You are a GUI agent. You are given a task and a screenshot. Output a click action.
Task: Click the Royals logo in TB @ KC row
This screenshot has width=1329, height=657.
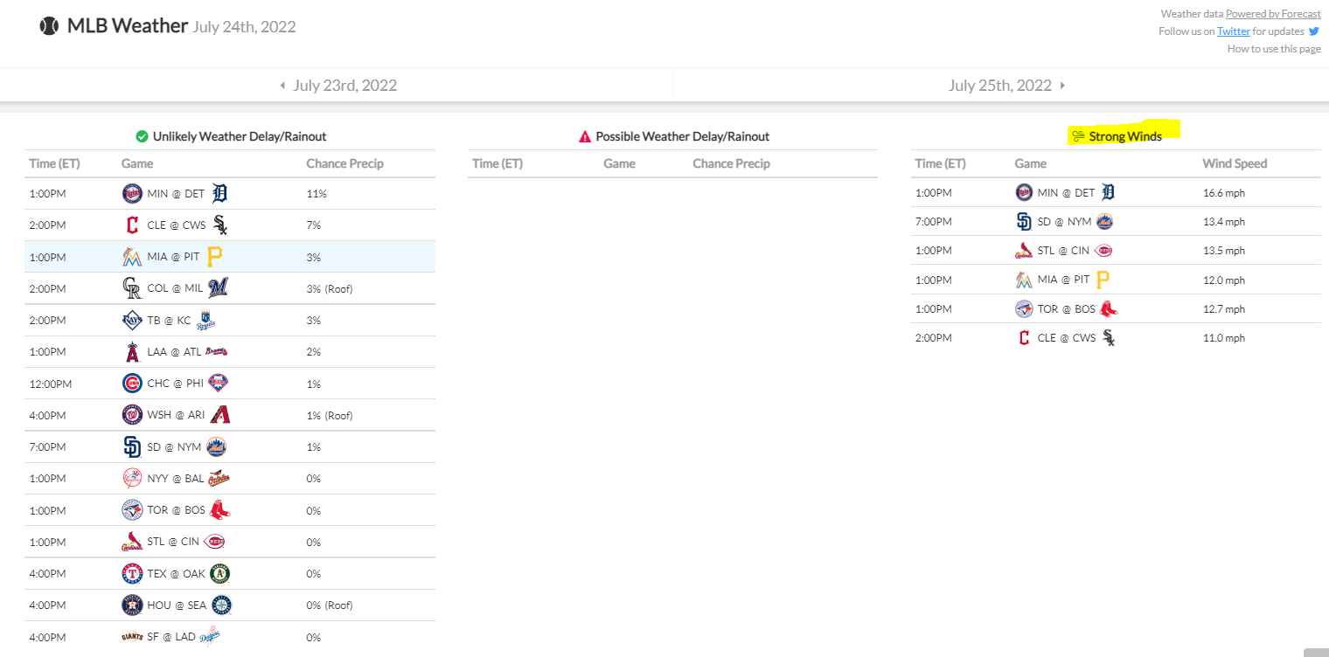pos(205,321)
